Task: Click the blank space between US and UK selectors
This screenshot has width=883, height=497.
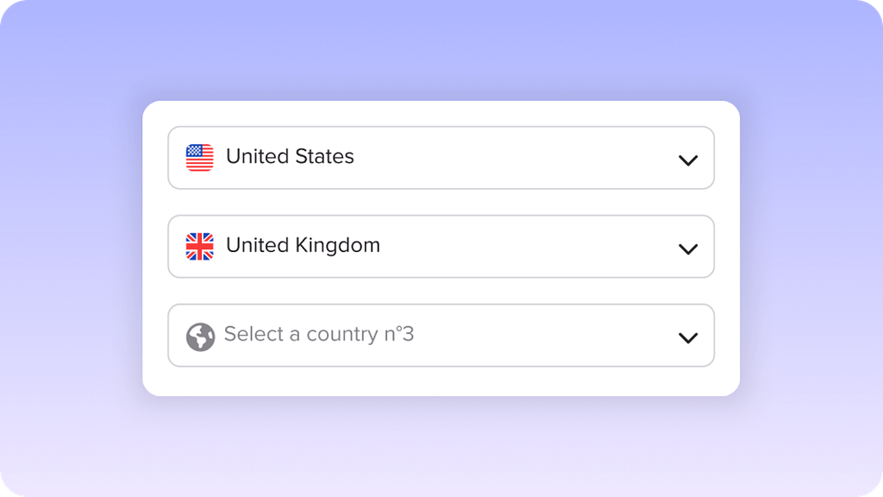Action: tap(441, 202)
